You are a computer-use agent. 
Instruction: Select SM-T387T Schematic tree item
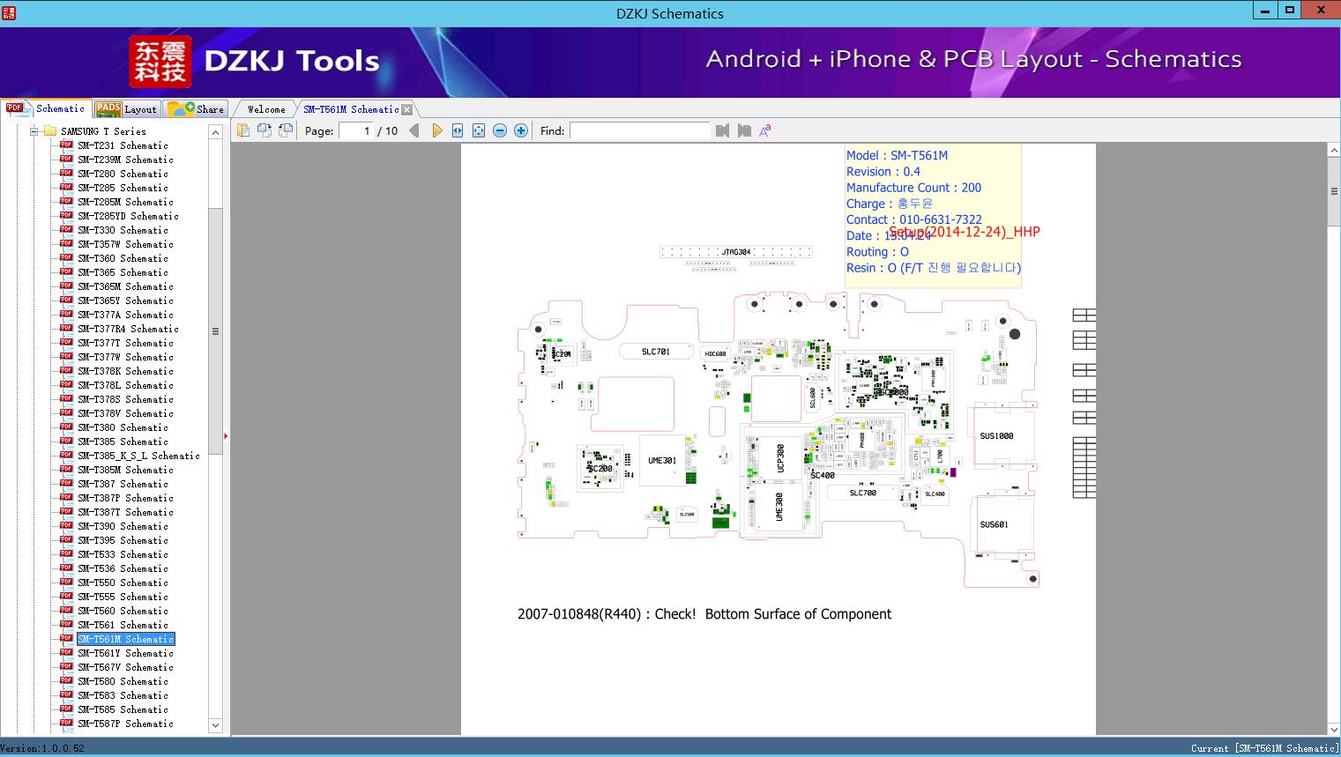tap(125, 512)
